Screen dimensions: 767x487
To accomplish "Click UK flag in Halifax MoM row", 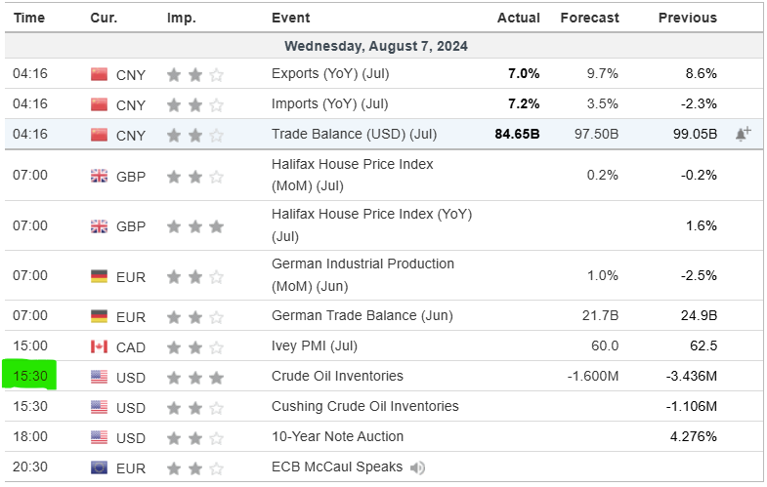I will pyautogui.click(x=99, y=177).
